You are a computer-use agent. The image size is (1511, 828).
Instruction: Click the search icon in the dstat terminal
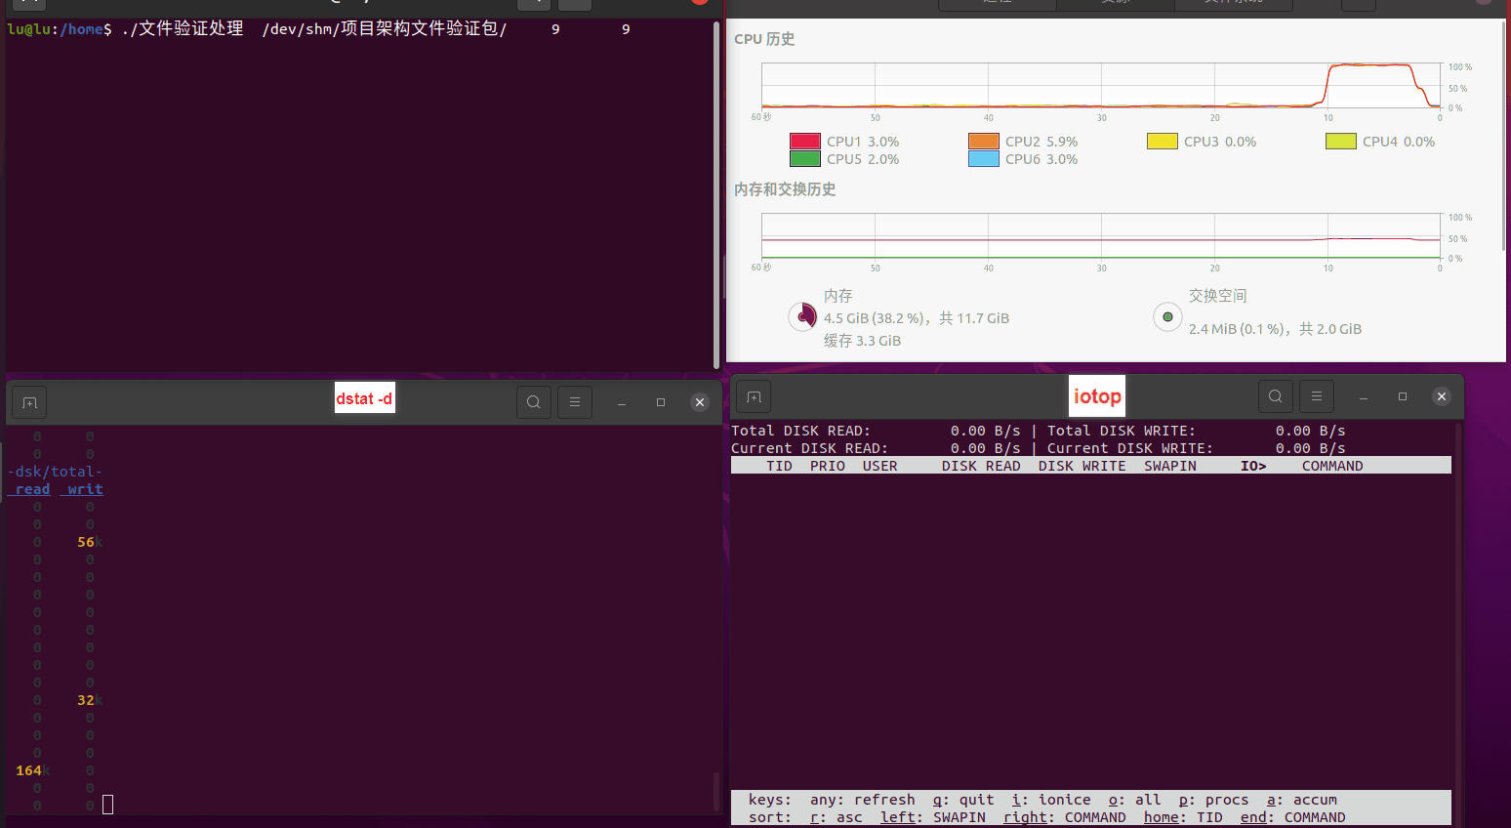(534, 402)
